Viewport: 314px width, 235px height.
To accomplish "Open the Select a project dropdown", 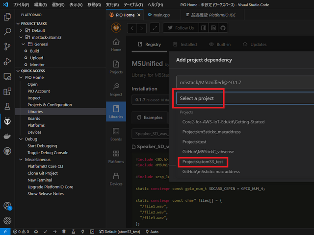I will coord(245,98).
